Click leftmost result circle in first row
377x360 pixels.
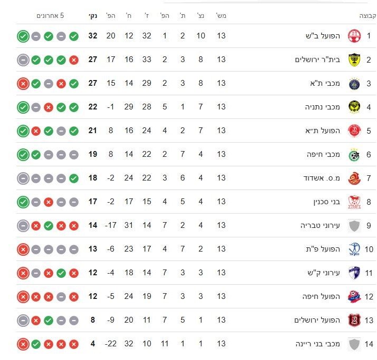(23, 36)
